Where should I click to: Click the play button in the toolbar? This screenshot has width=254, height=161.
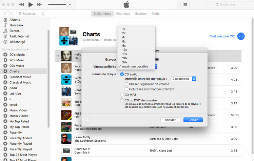pos(31,4)
